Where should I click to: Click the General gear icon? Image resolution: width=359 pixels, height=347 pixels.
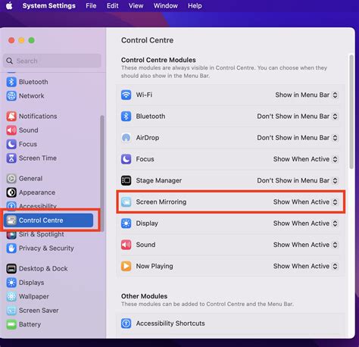[11, 179]
